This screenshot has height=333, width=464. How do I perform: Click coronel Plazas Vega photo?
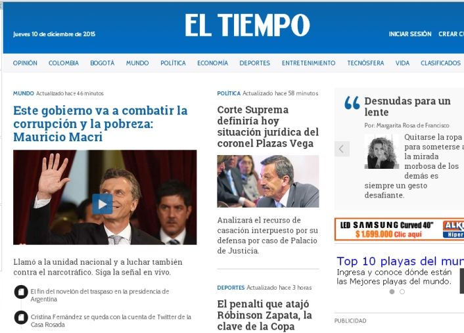pyautogui.click(x=267, y=181)
